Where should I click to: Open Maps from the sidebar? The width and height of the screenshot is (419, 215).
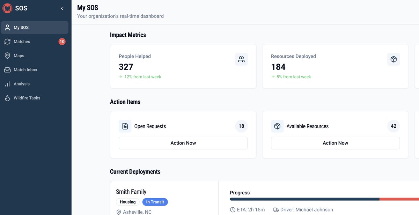coord(35,56)
